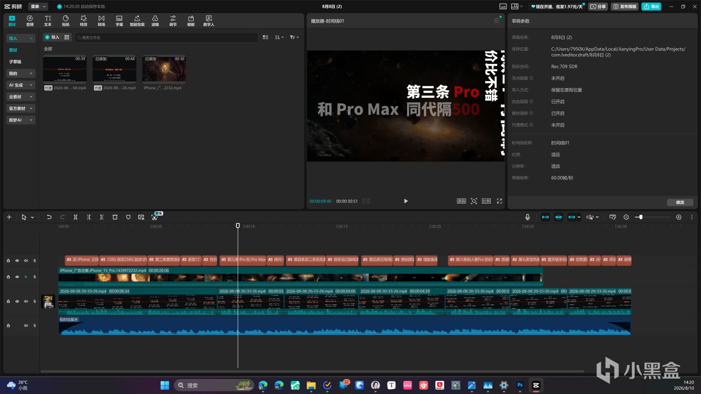Toggle the main track magnet in timeline toolbar
Screen dimensions: 701x394
[x=545, y=217]
